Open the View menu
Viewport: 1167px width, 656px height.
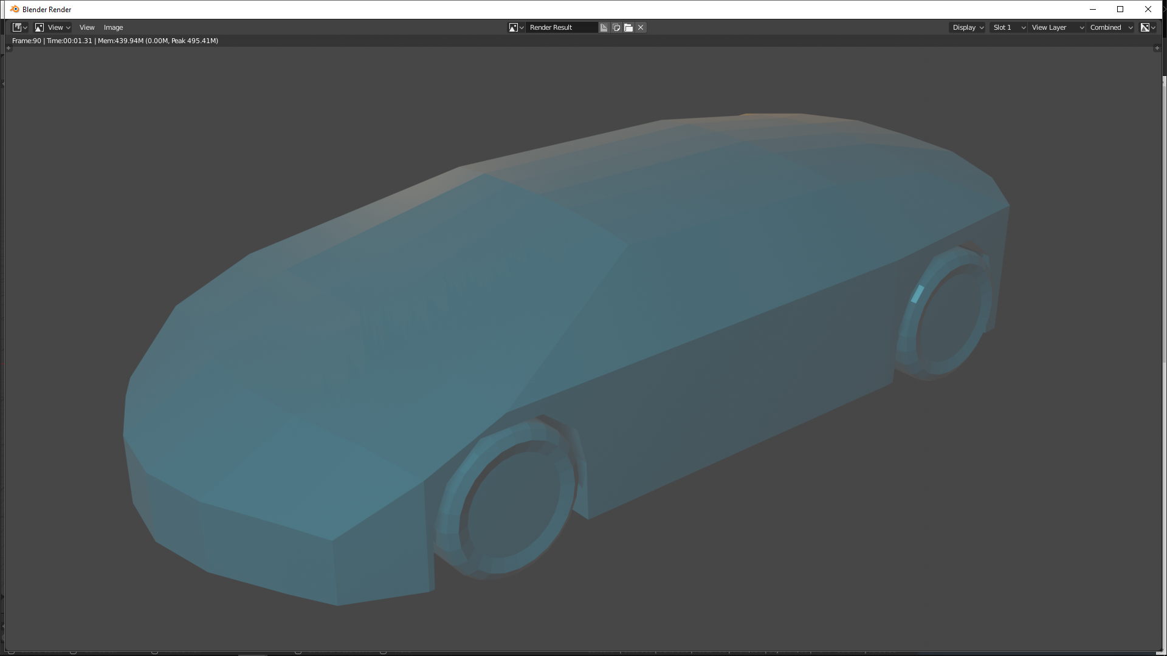pos(87,27)
